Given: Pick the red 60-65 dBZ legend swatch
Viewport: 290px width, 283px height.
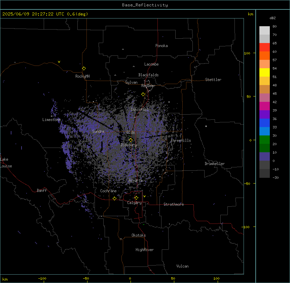Looking at the screenshot, I should pos(264,47).
